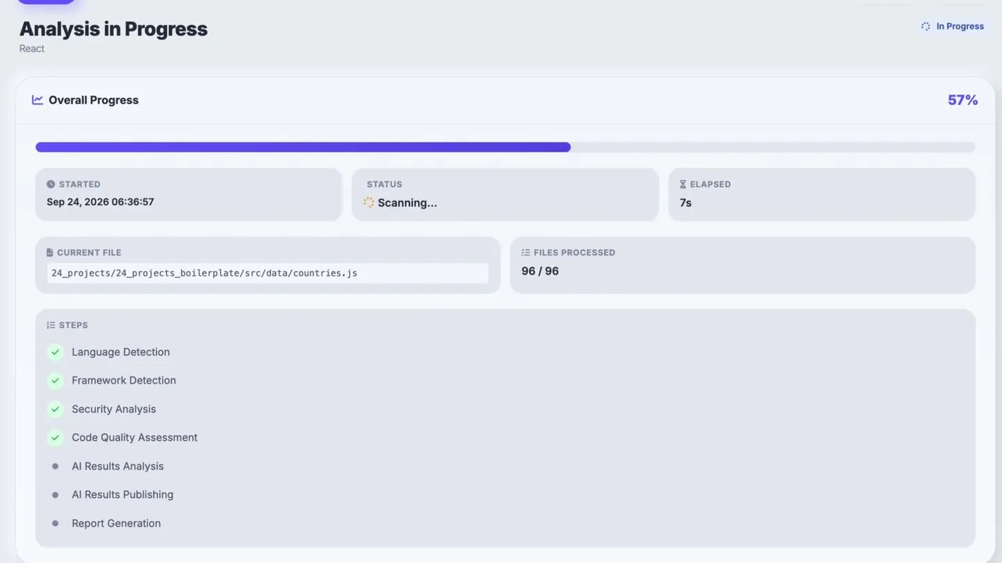
Task: Click the hourglass icon beside Elapsed
Action: click(x=683, y=184)
